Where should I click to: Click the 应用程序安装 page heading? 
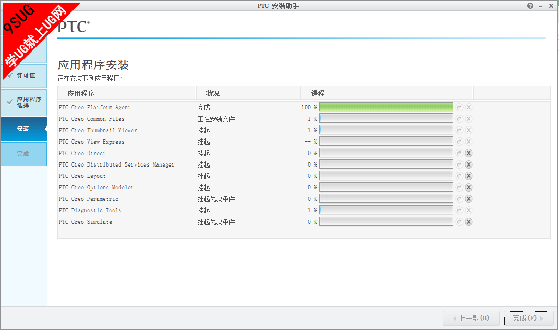point(93,65)
